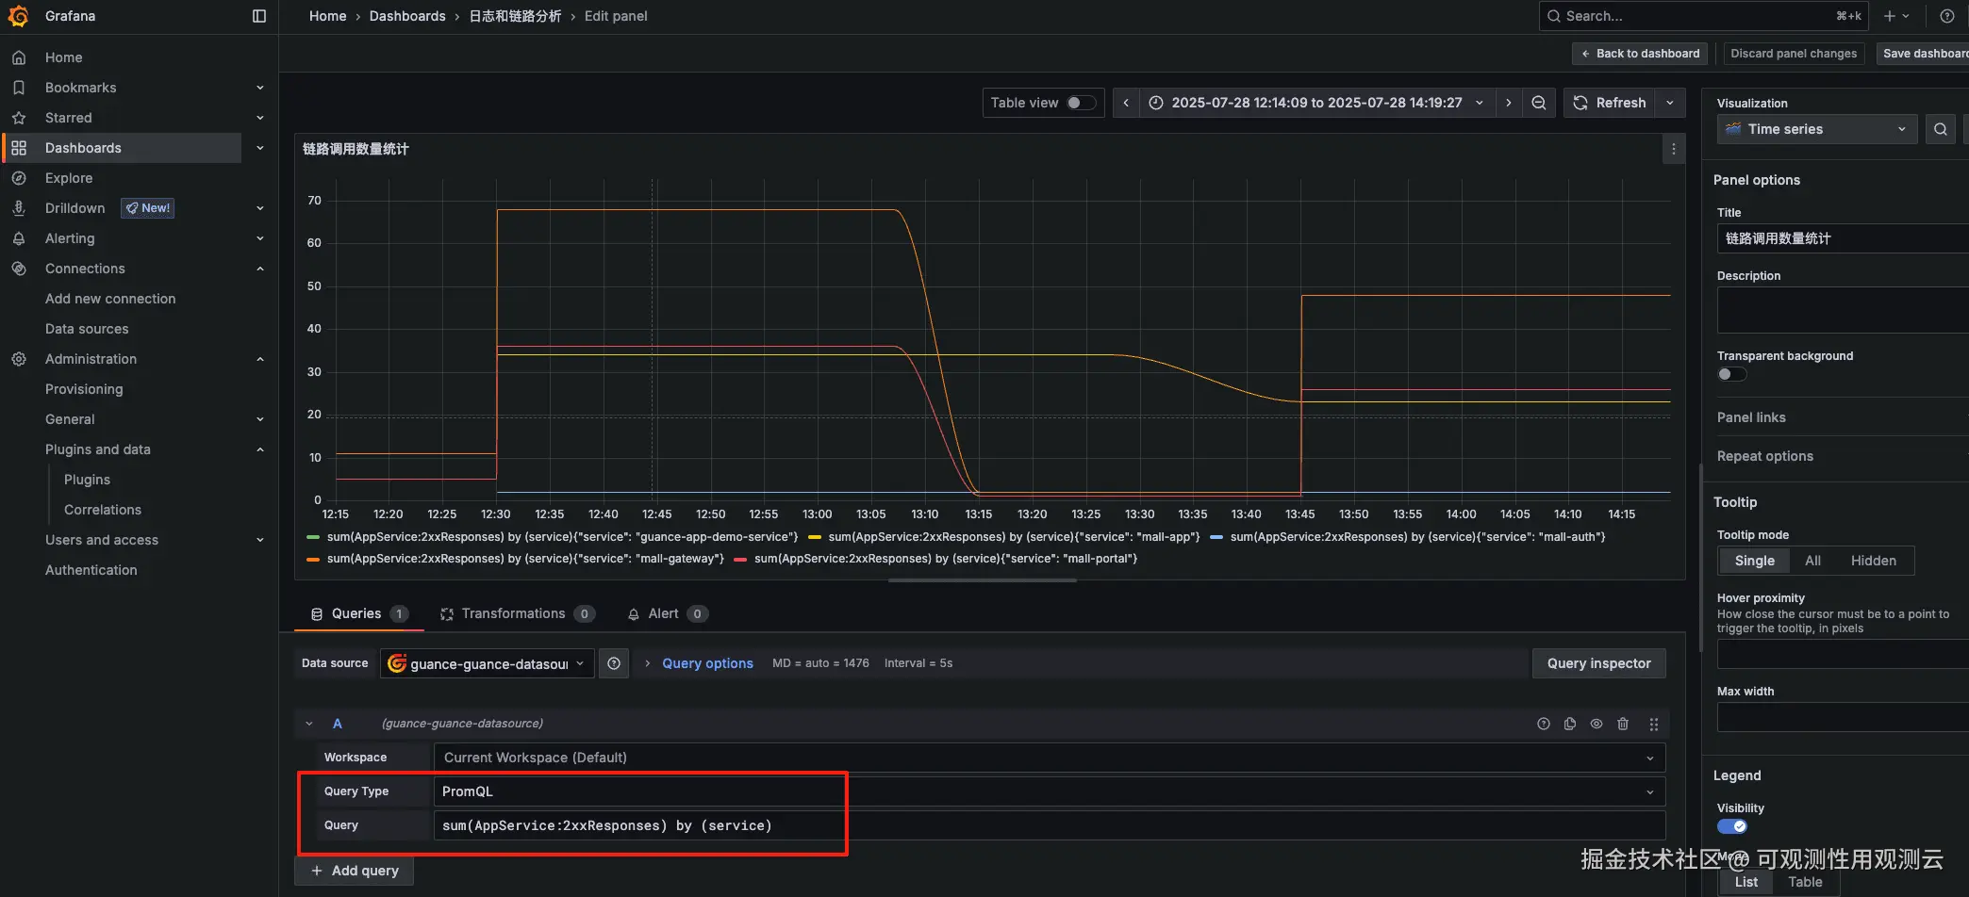The height and width of the screenshot is (897, 1969).
Task: Open the Query Type PromQL dropdown
Action: [x=1049, y=791]
